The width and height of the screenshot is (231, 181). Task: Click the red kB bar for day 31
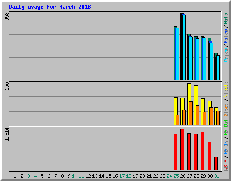216,163
